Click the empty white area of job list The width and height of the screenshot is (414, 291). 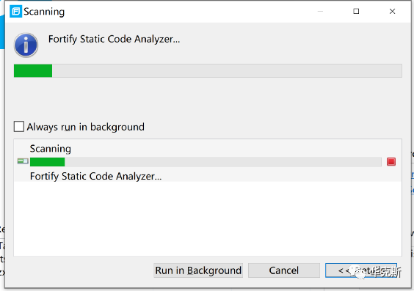coord(208,218)
